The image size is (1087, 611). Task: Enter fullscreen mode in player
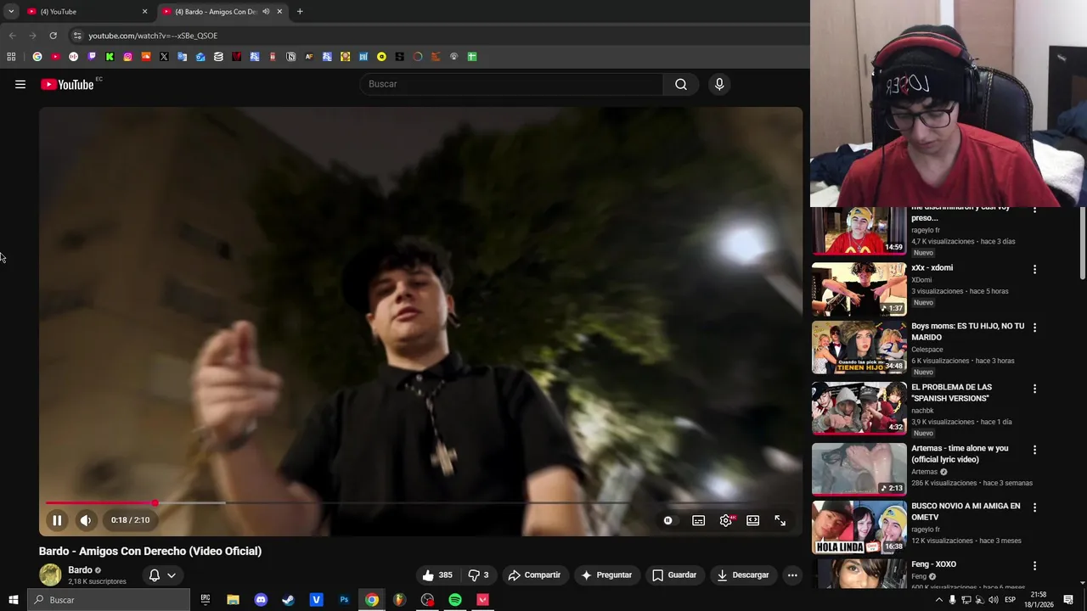point(780,520)
